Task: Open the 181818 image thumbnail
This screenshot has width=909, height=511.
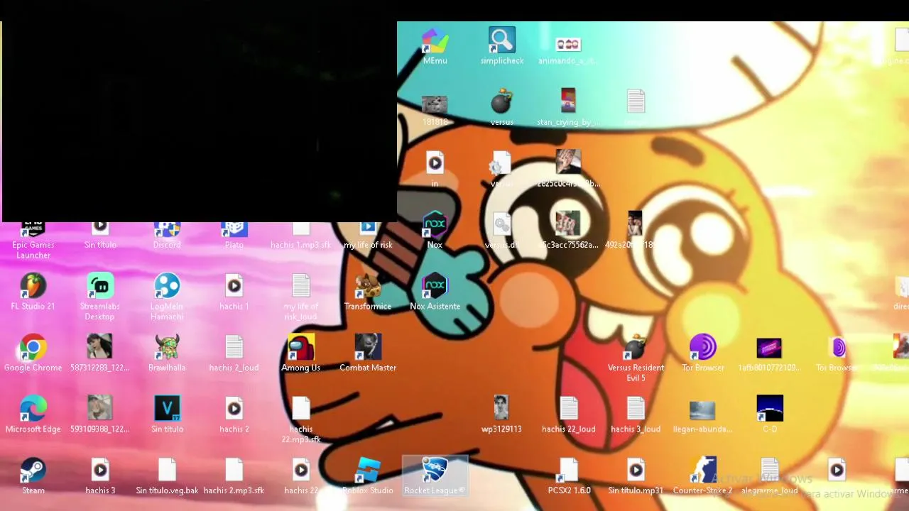Action: (x=435, y=108)
